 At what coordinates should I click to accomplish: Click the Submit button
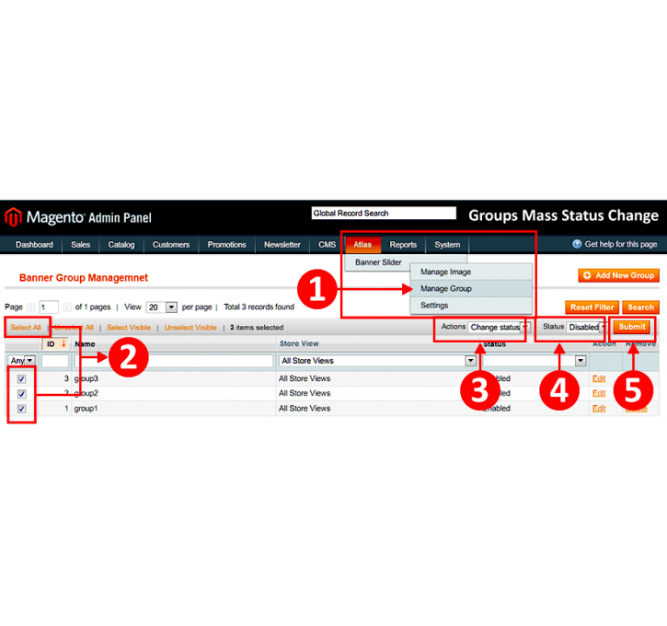coord(632,327)
